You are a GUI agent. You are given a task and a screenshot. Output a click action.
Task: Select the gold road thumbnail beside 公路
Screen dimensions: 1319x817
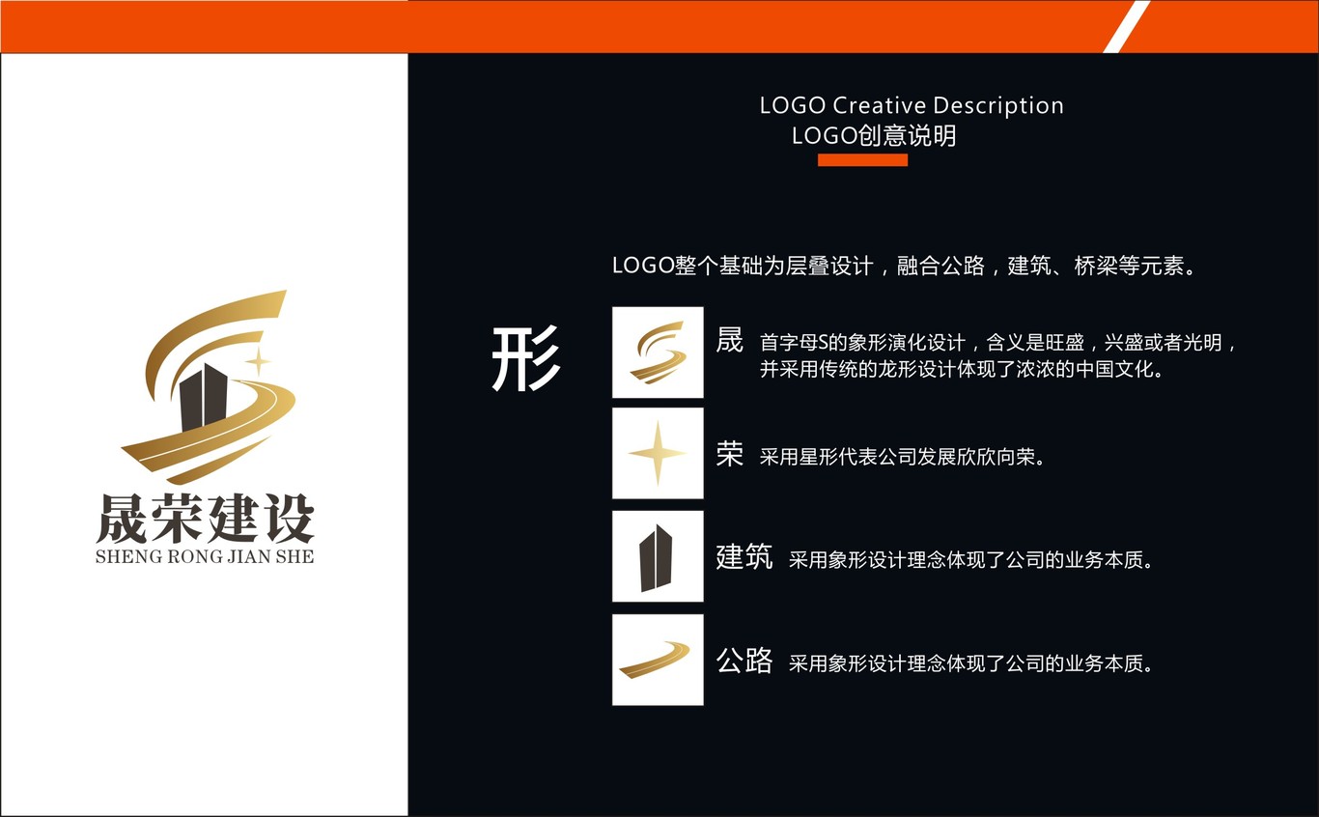658,660
